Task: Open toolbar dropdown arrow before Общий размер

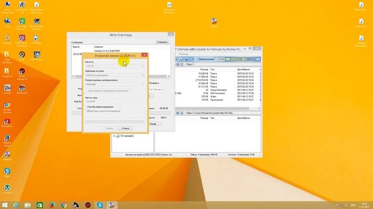Action: tap(192, 59)
